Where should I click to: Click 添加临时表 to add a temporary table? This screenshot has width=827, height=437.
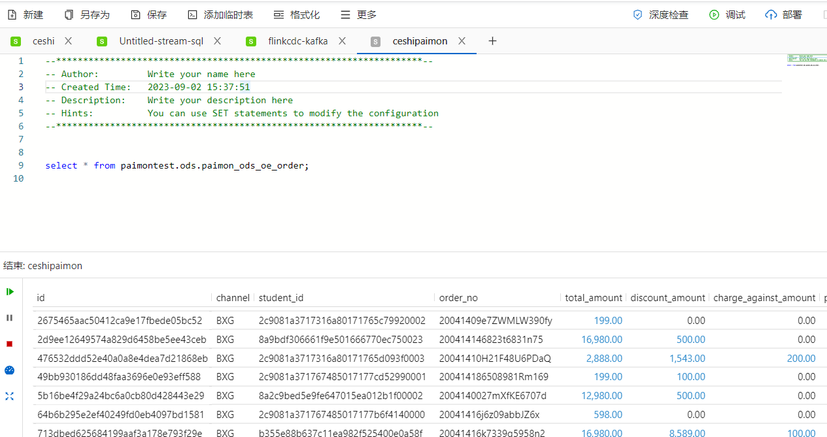pyautogui.click(x=220, y=14)
